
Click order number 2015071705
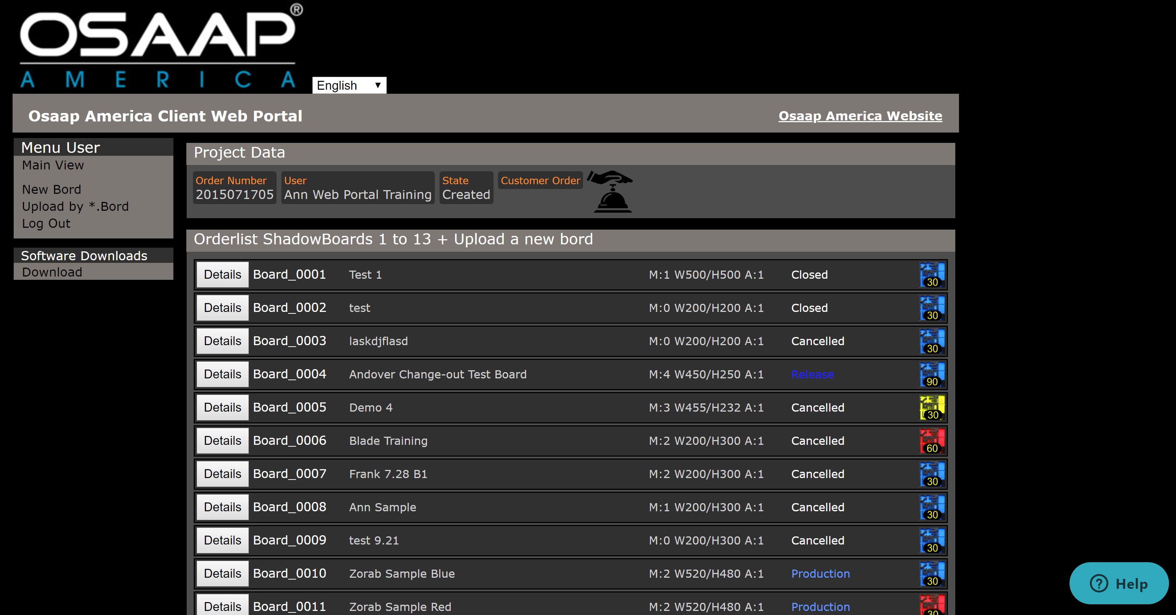point(235,195)
